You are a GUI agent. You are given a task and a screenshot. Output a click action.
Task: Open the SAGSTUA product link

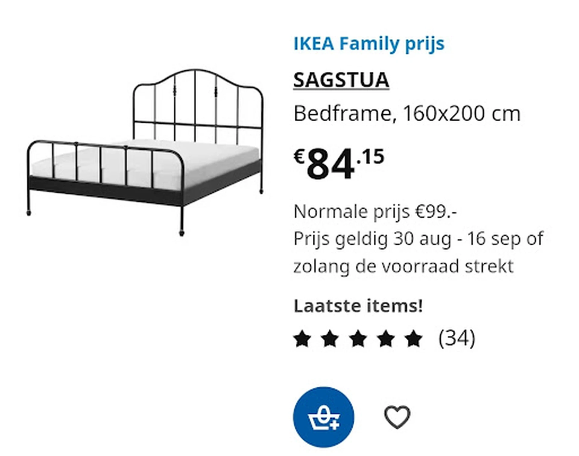(x=341, y=80)
